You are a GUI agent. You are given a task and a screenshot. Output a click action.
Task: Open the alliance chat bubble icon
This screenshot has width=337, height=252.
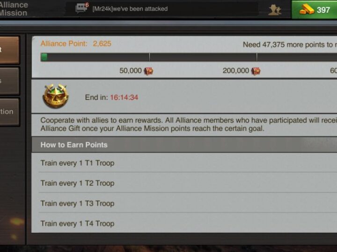(x=81, y=8)
